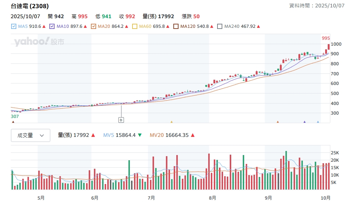Enable the MA60 moving average checkbox
The width and height of the screenshot is (350, 204).
[135, 26]
